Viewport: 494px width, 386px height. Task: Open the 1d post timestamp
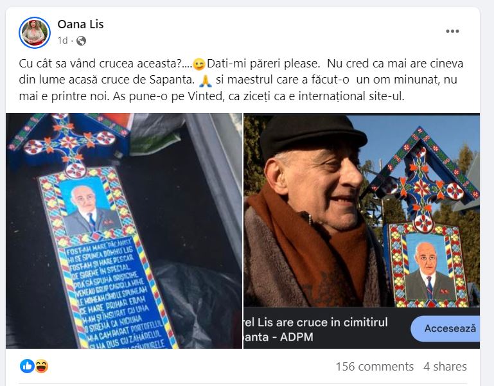click(62, 40)
